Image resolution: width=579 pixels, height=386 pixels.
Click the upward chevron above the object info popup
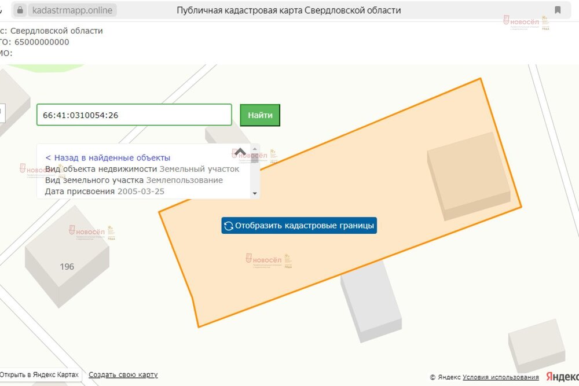click(240, 151)
